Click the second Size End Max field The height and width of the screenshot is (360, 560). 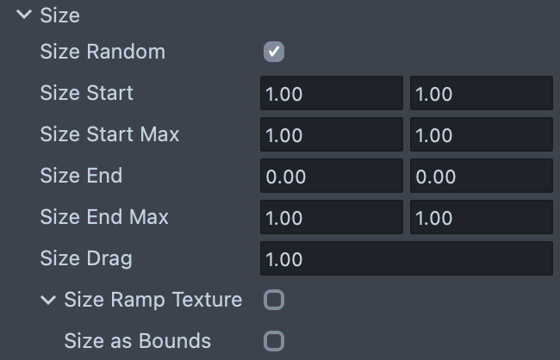pyautogui.click(x=481, y=217)
